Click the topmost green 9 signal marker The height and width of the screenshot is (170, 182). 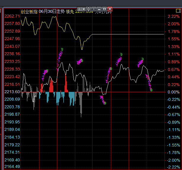click(62, 49)
